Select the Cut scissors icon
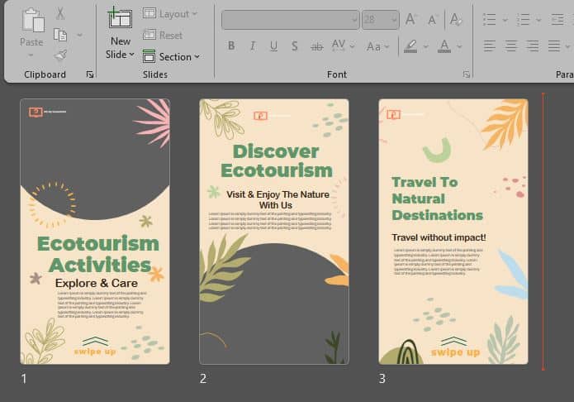The width and height of the screenshot is (574, 402). point(60,13)
